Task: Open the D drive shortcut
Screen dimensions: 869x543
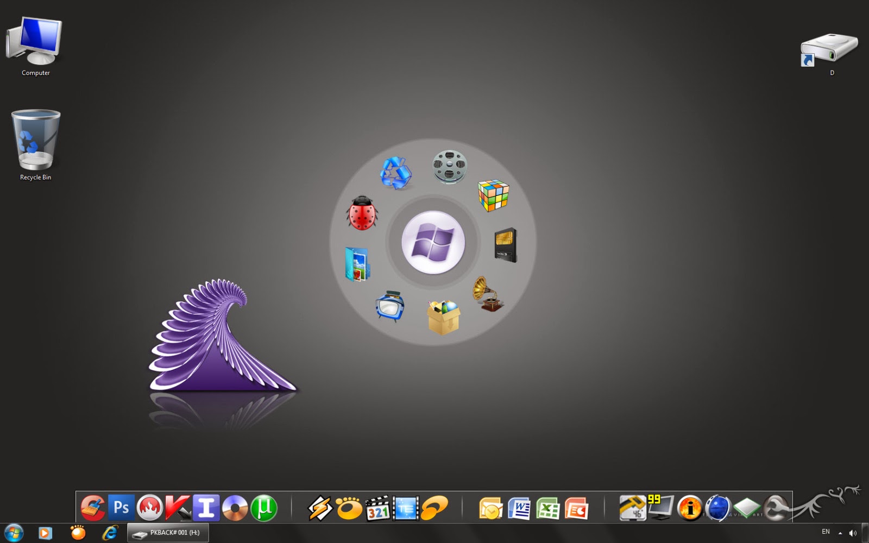Action: click(x=829, y=54)
